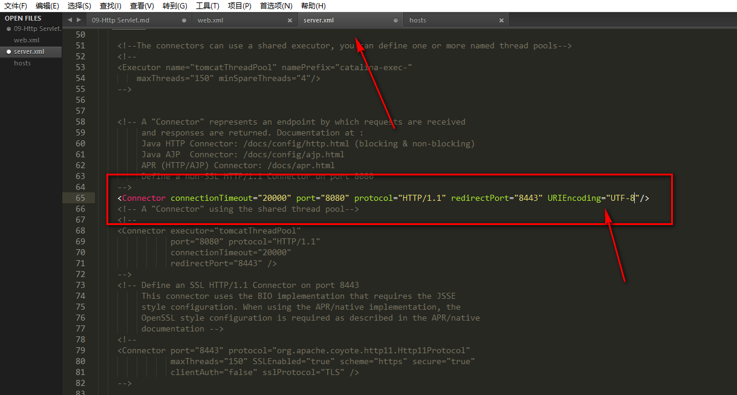
Task: Click unsaved dot on 09-Http Servlet.md tab
Action: click(184, 20)
